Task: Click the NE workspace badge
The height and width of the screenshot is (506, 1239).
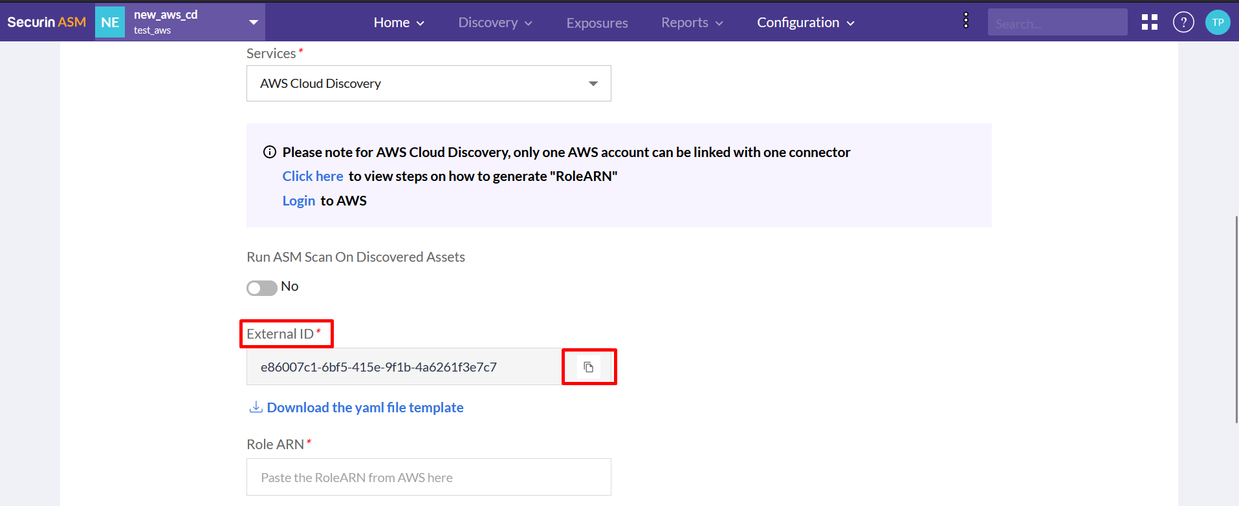Action: [x=110, y=23]
